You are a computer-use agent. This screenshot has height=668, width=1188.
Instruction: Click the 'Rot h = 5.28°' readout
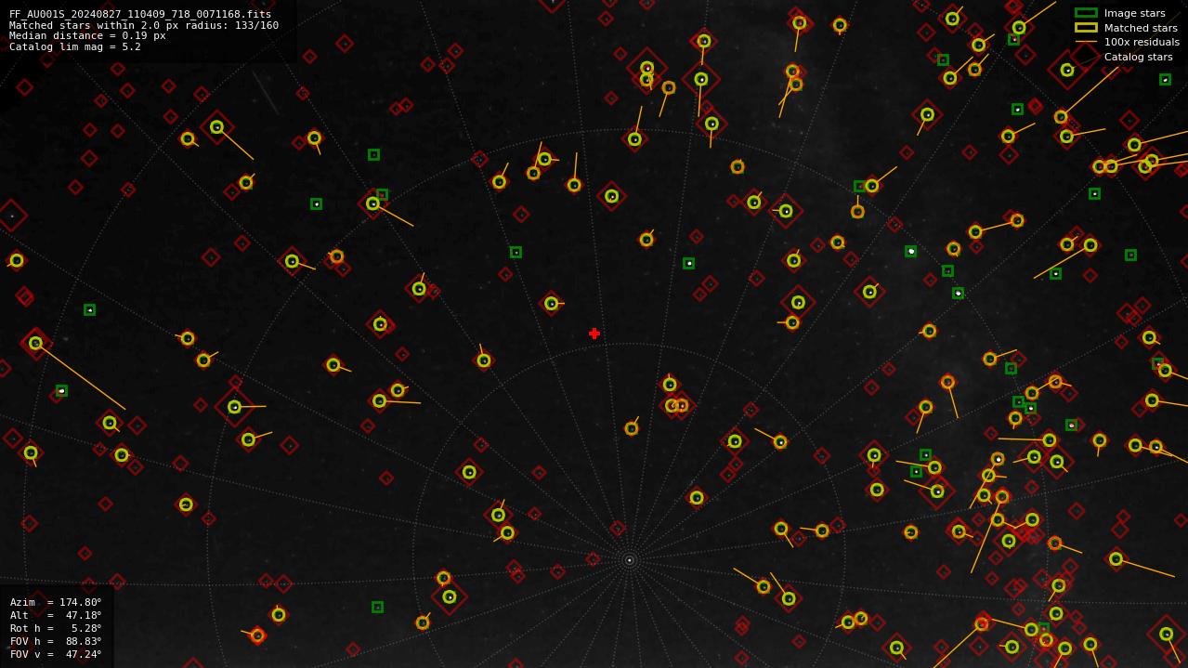(x=56, y=628)
